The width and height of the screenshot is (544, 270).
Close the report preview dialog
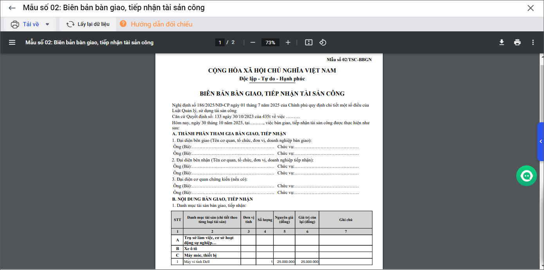click(530, 8)
